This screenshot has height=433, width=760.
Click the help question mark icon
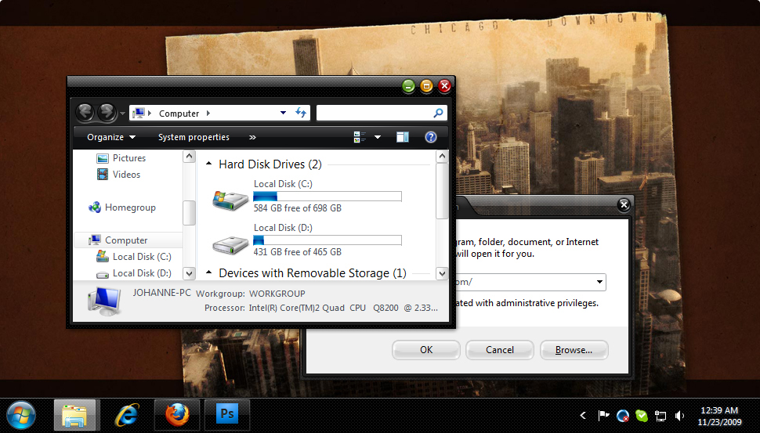coord(430,137)
